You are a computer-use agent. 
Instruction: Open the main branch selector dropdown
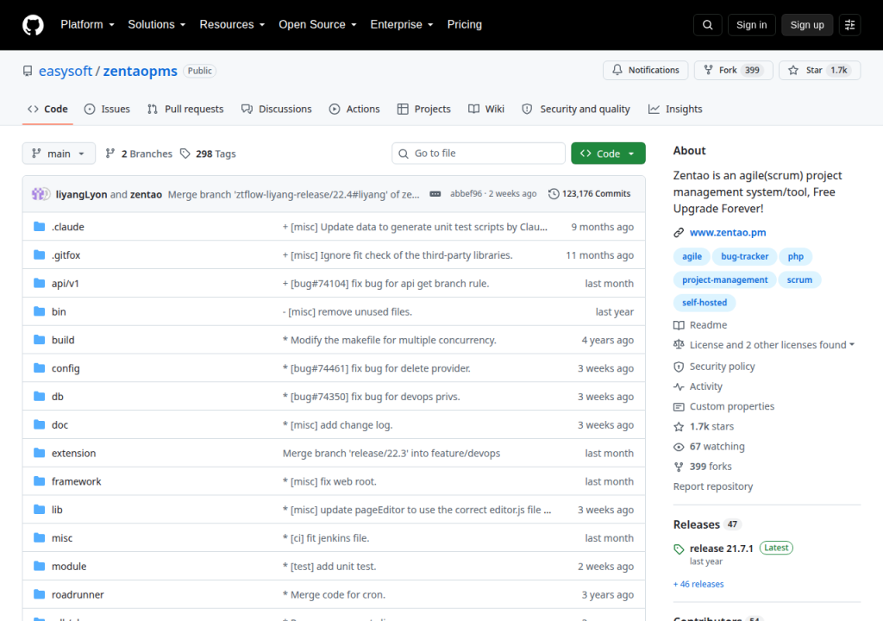tap(59, 154)
